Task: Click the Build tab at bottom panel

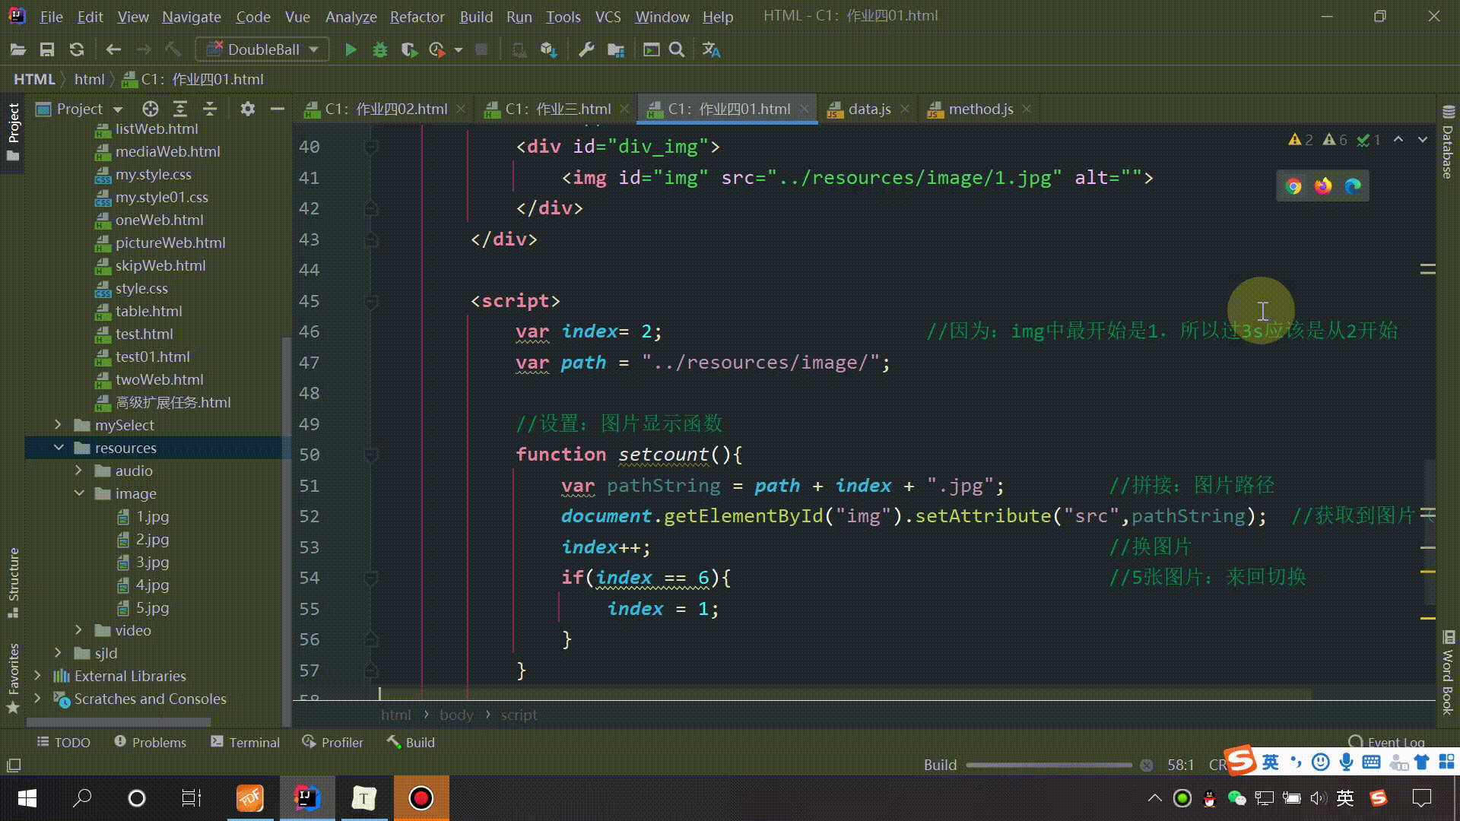Action: point(421,742)
